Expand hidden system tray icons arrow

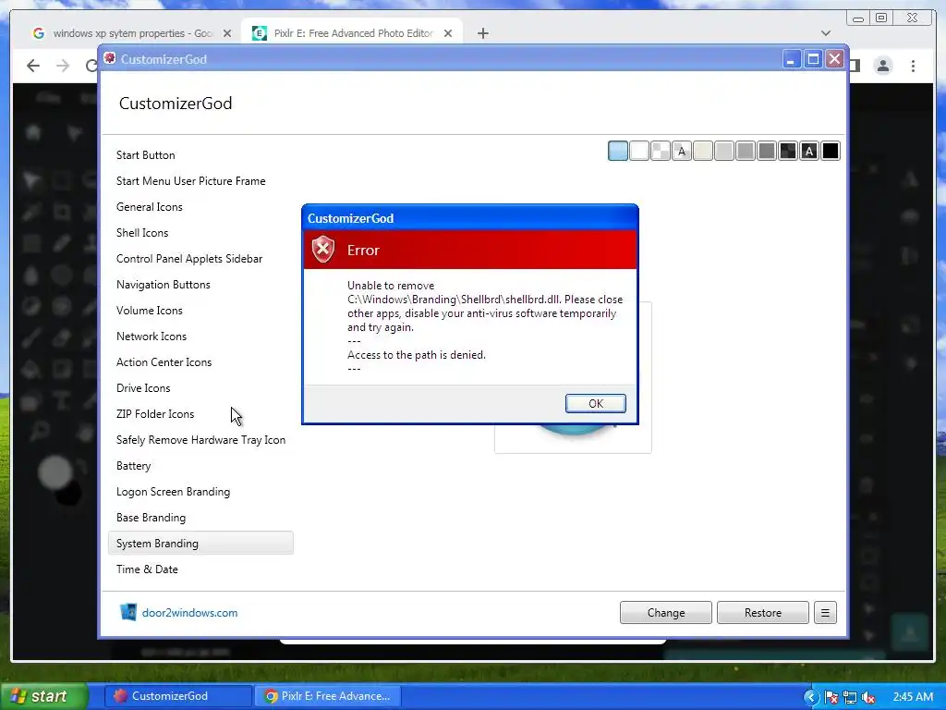[810, 697]
